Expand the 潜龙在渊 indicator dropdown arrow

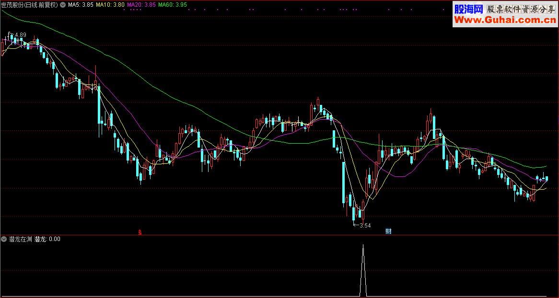click(x=4, y=239)
